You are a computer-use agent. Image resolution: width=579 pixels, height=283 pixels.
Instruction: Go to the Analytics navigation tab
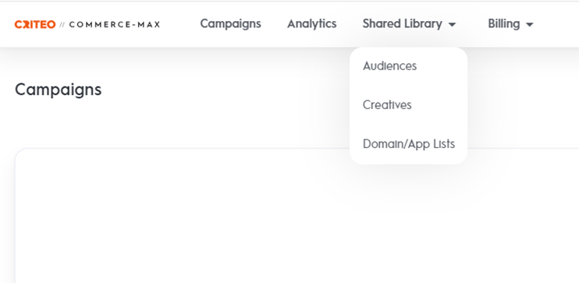[311, 24]
